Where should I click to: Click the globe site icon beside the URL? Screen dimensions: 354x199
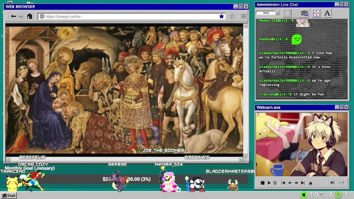point(42,16)
